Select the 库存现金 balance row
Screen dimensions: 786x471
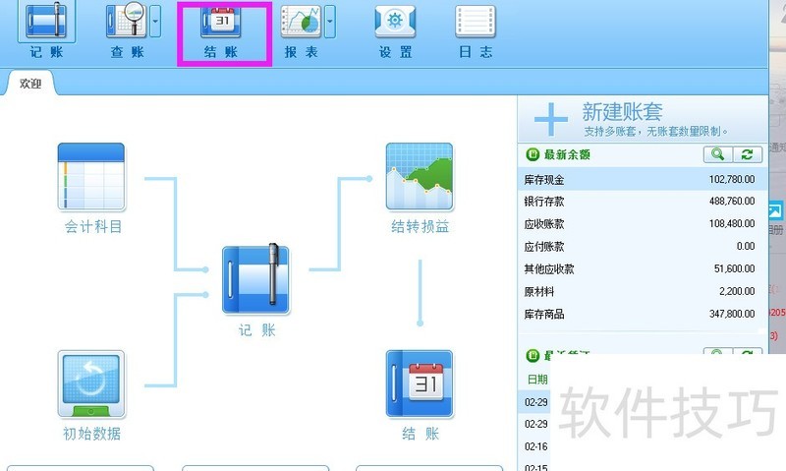pyautogui.click(x=643, y=179)
